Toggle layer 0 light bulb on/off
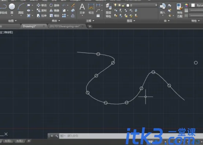Viewport: 203px width, 145px height. click(x=115, y=5)
